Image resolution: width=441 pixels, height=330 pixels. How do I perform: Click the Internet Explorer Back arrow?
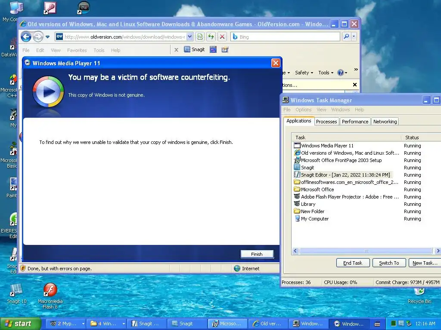[x=26, y=37]
